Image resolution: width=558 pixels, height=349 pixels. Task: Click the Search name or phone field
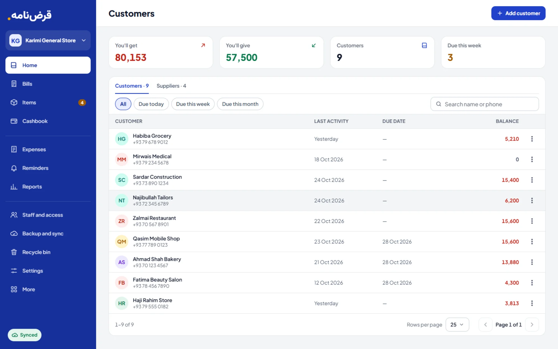click(x=484, y=104)
